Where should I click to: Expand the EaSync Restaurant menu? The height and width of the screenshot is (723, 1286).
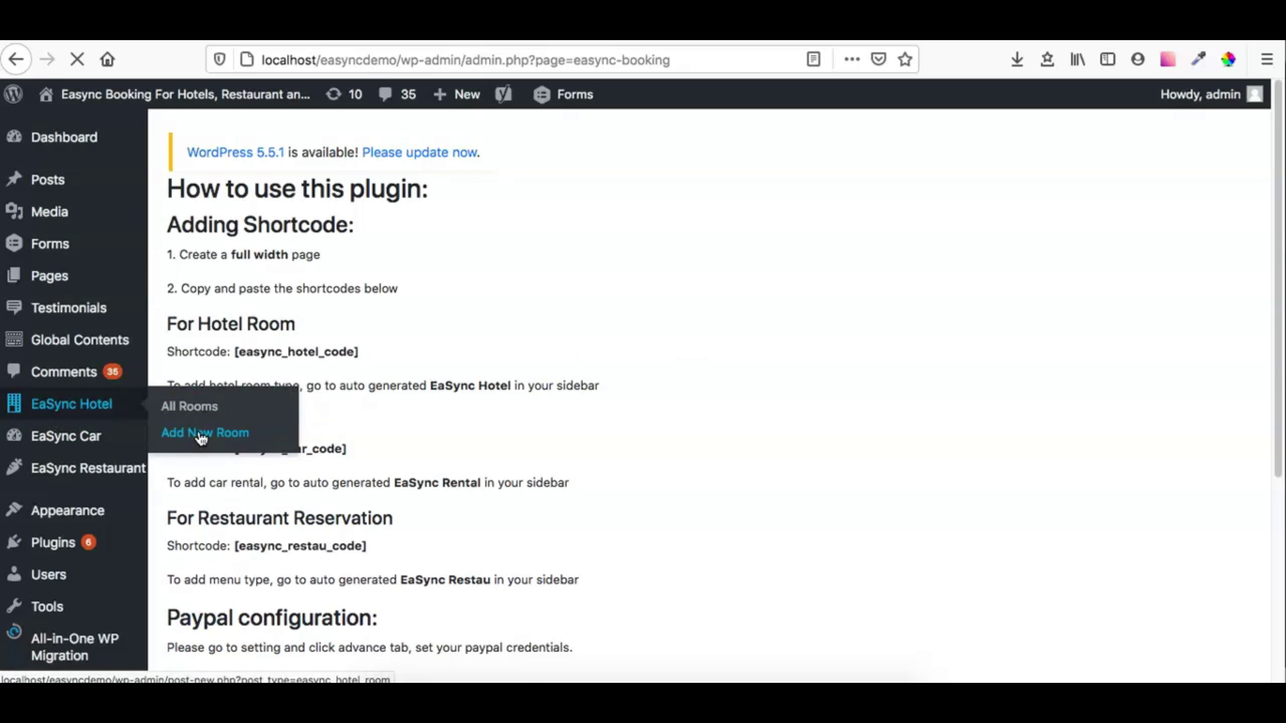[x=87, y=468]
